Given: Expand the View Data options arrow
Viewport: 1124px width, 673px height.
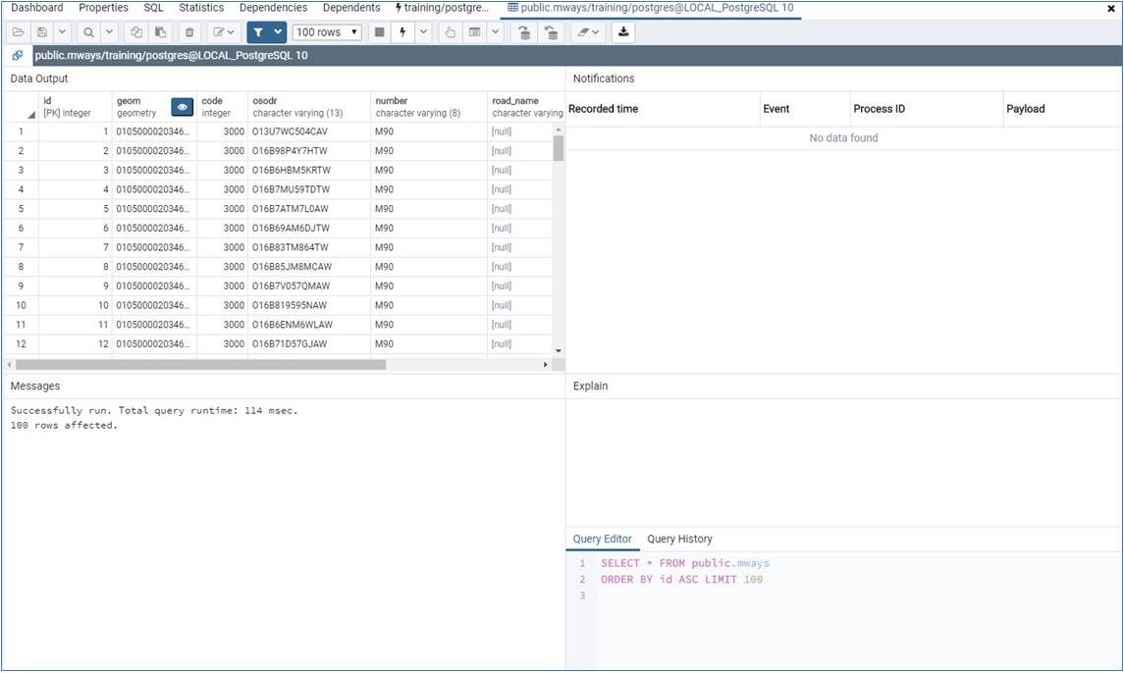Looking at the screenshot, I should point(496,32).
